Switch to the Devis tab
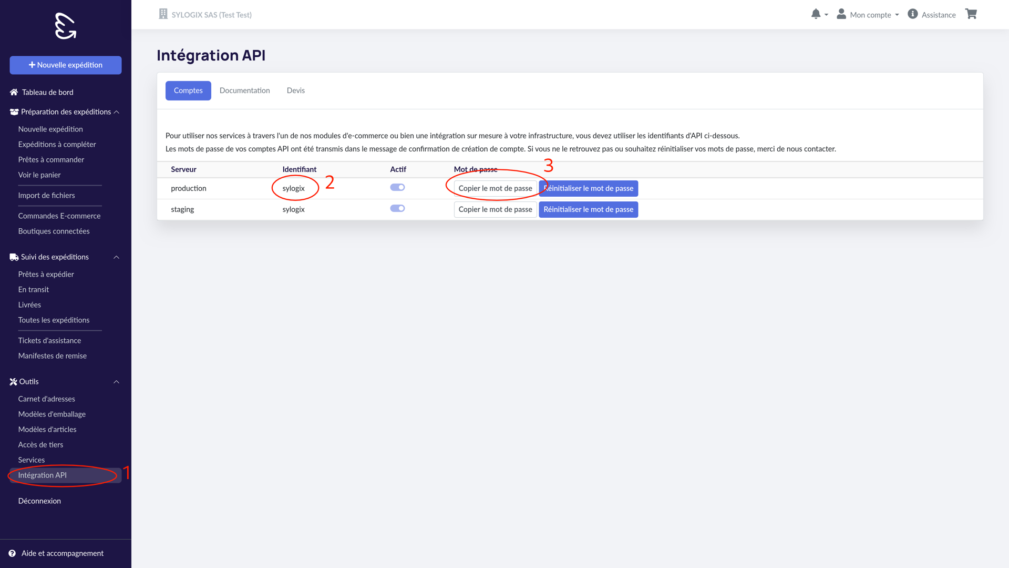1009x568 pixels. point(295,90)
